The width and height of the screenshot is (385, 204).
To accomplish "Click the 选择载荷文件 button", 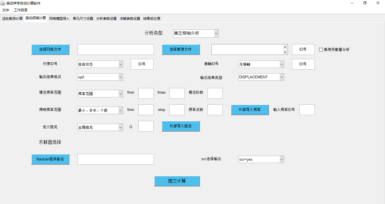I will pos(181,50).
